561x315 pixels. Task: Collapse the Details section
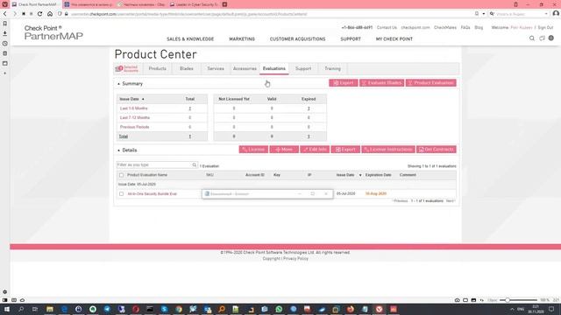pos(118,150)
